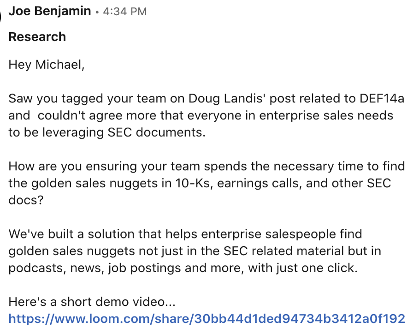
Task: Select the phrase enterprise sales needs
Action: (x=326, y=116)
